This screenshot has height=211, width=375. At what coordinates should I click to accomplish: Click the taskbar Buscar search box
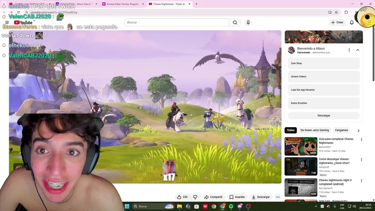pyautogui.click(x=153, y=206)
